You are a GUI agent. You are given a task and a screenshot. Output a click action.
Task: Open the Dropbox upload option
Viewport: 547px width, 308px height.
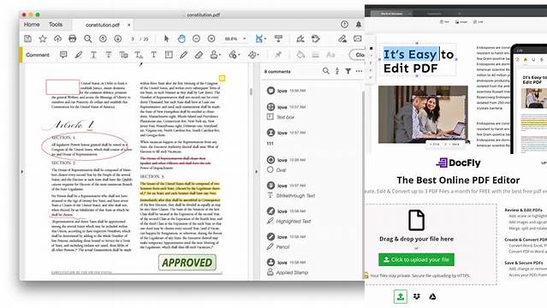click(x=417, y=297)
